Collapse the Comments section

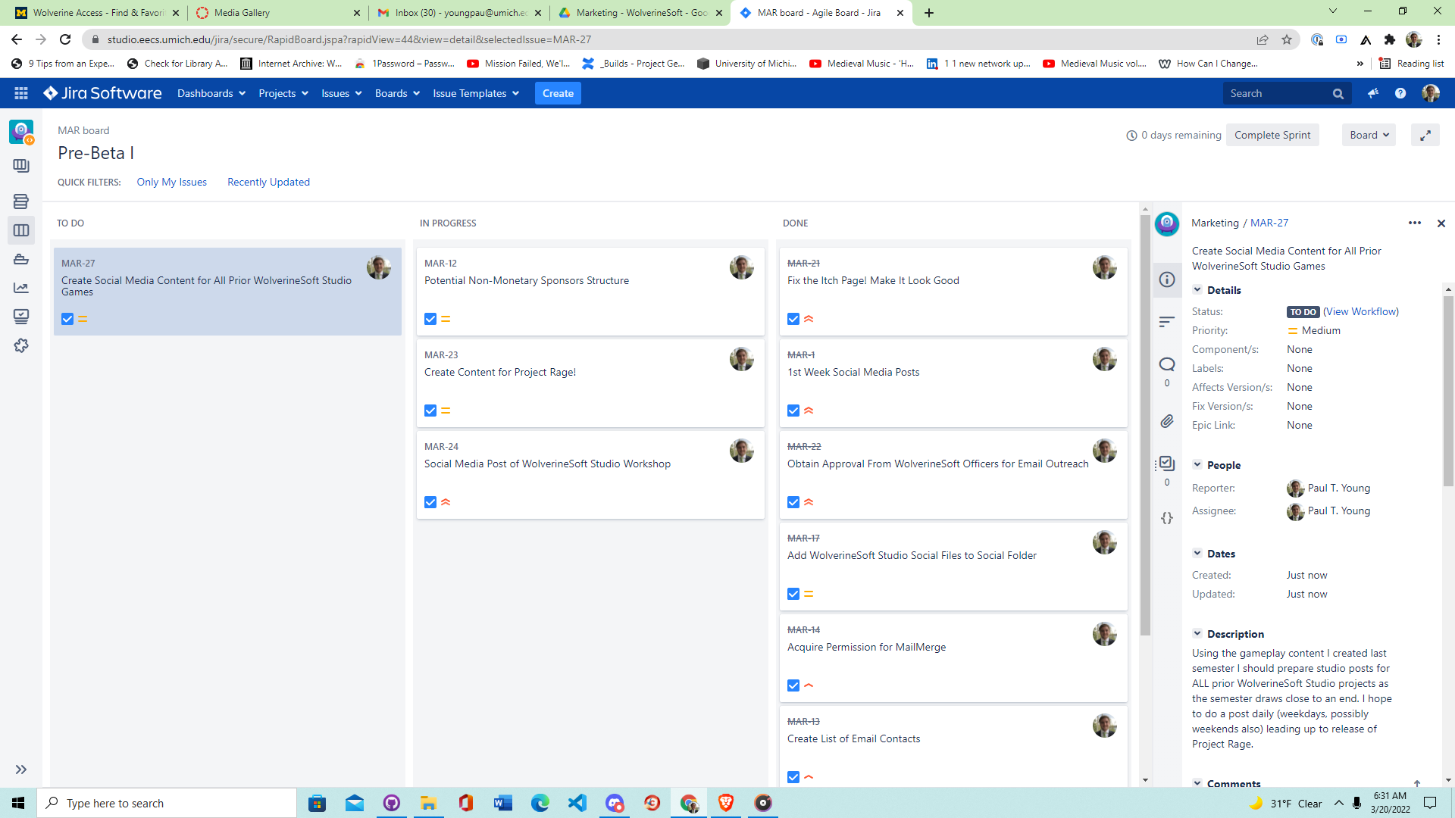click(1197, 783)
